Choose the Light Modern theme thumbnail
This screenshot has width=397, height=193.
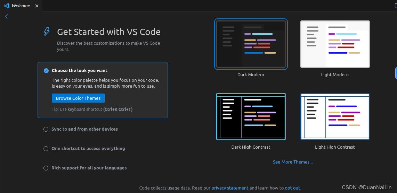coord(335,44)
